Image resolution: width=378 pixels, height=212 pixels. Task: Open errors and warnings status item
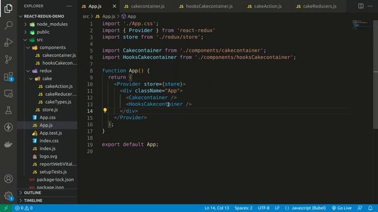click(x=24, y=208)
